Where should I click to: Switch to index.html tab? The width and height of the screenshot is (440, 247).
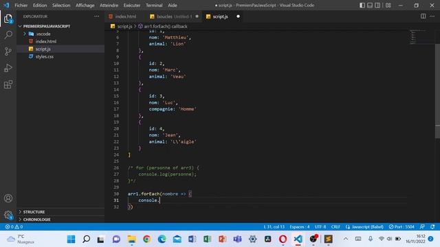[x=125, y=16]
